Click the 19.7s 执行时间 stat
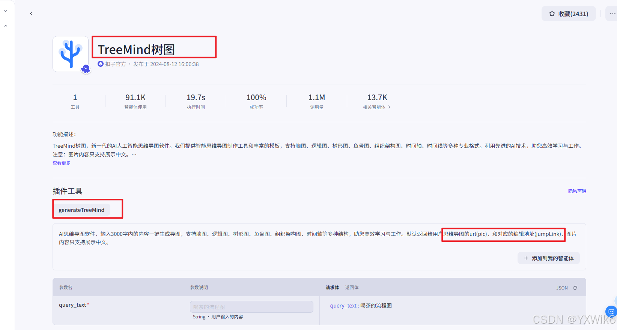Viewport: 617px width, 330px height. (196, 101)
